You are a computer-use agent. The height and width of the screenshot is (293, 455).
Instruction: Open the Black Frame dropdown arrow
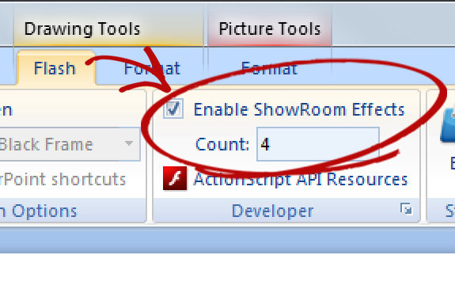pos(128,143)
